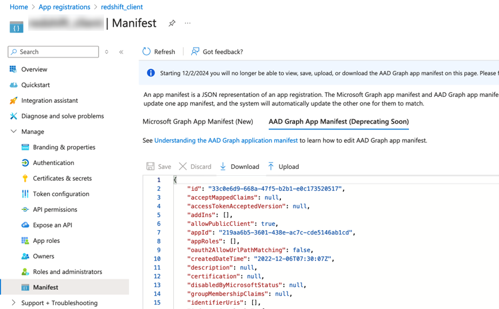Select AAD Graph App Manifest tab
The height and width of the screenshot is (309, 499).
tap(339, 121)
